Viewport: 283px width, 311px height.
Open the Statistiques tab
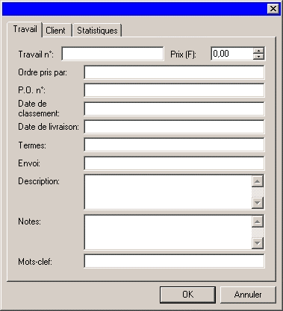97,31
